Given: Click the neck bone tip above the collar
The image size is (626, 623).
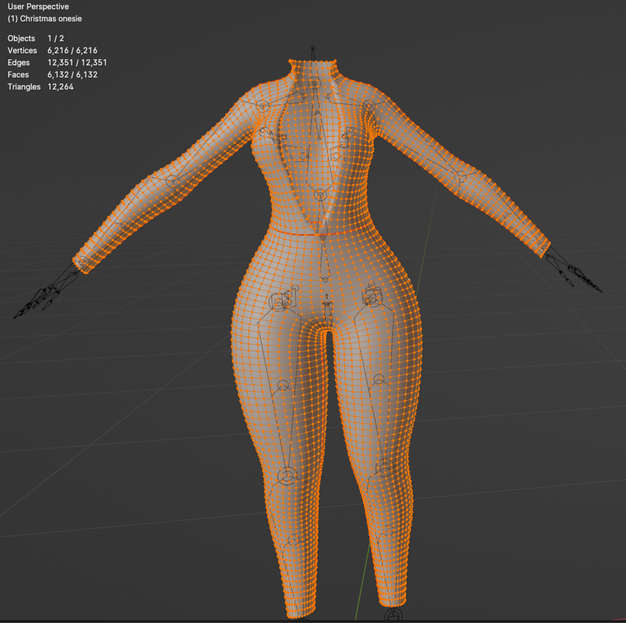Looking at the screenshot, I should [x=313, y=49].
